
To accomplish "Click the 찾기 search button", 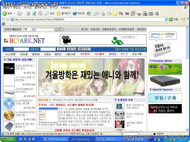I will [59, 29].
